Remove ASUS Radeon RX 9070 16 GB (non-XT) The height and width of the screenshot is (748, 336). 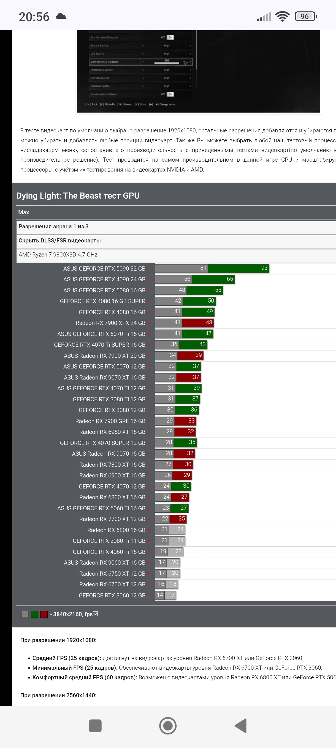tap(149, 454)
